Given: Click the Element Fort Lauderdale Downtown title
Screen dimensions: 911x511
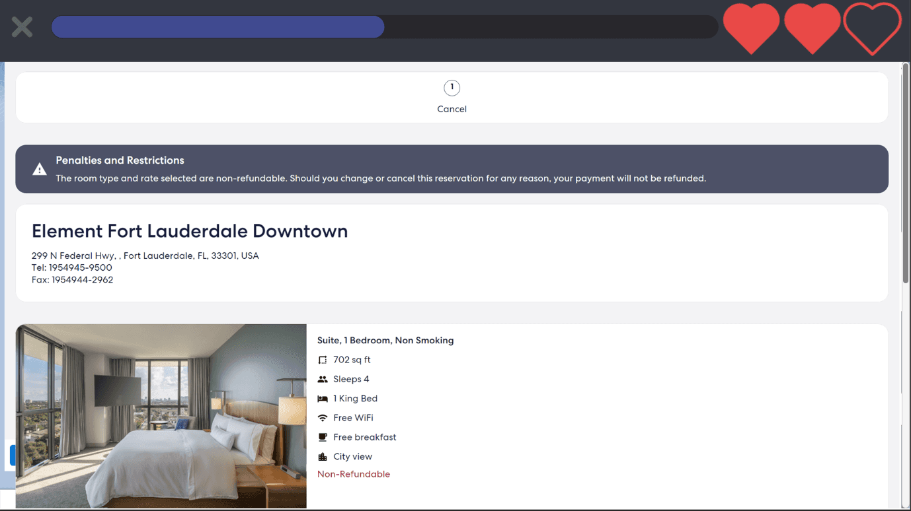Looking at the screenshot, I should (x=190, y=231).
